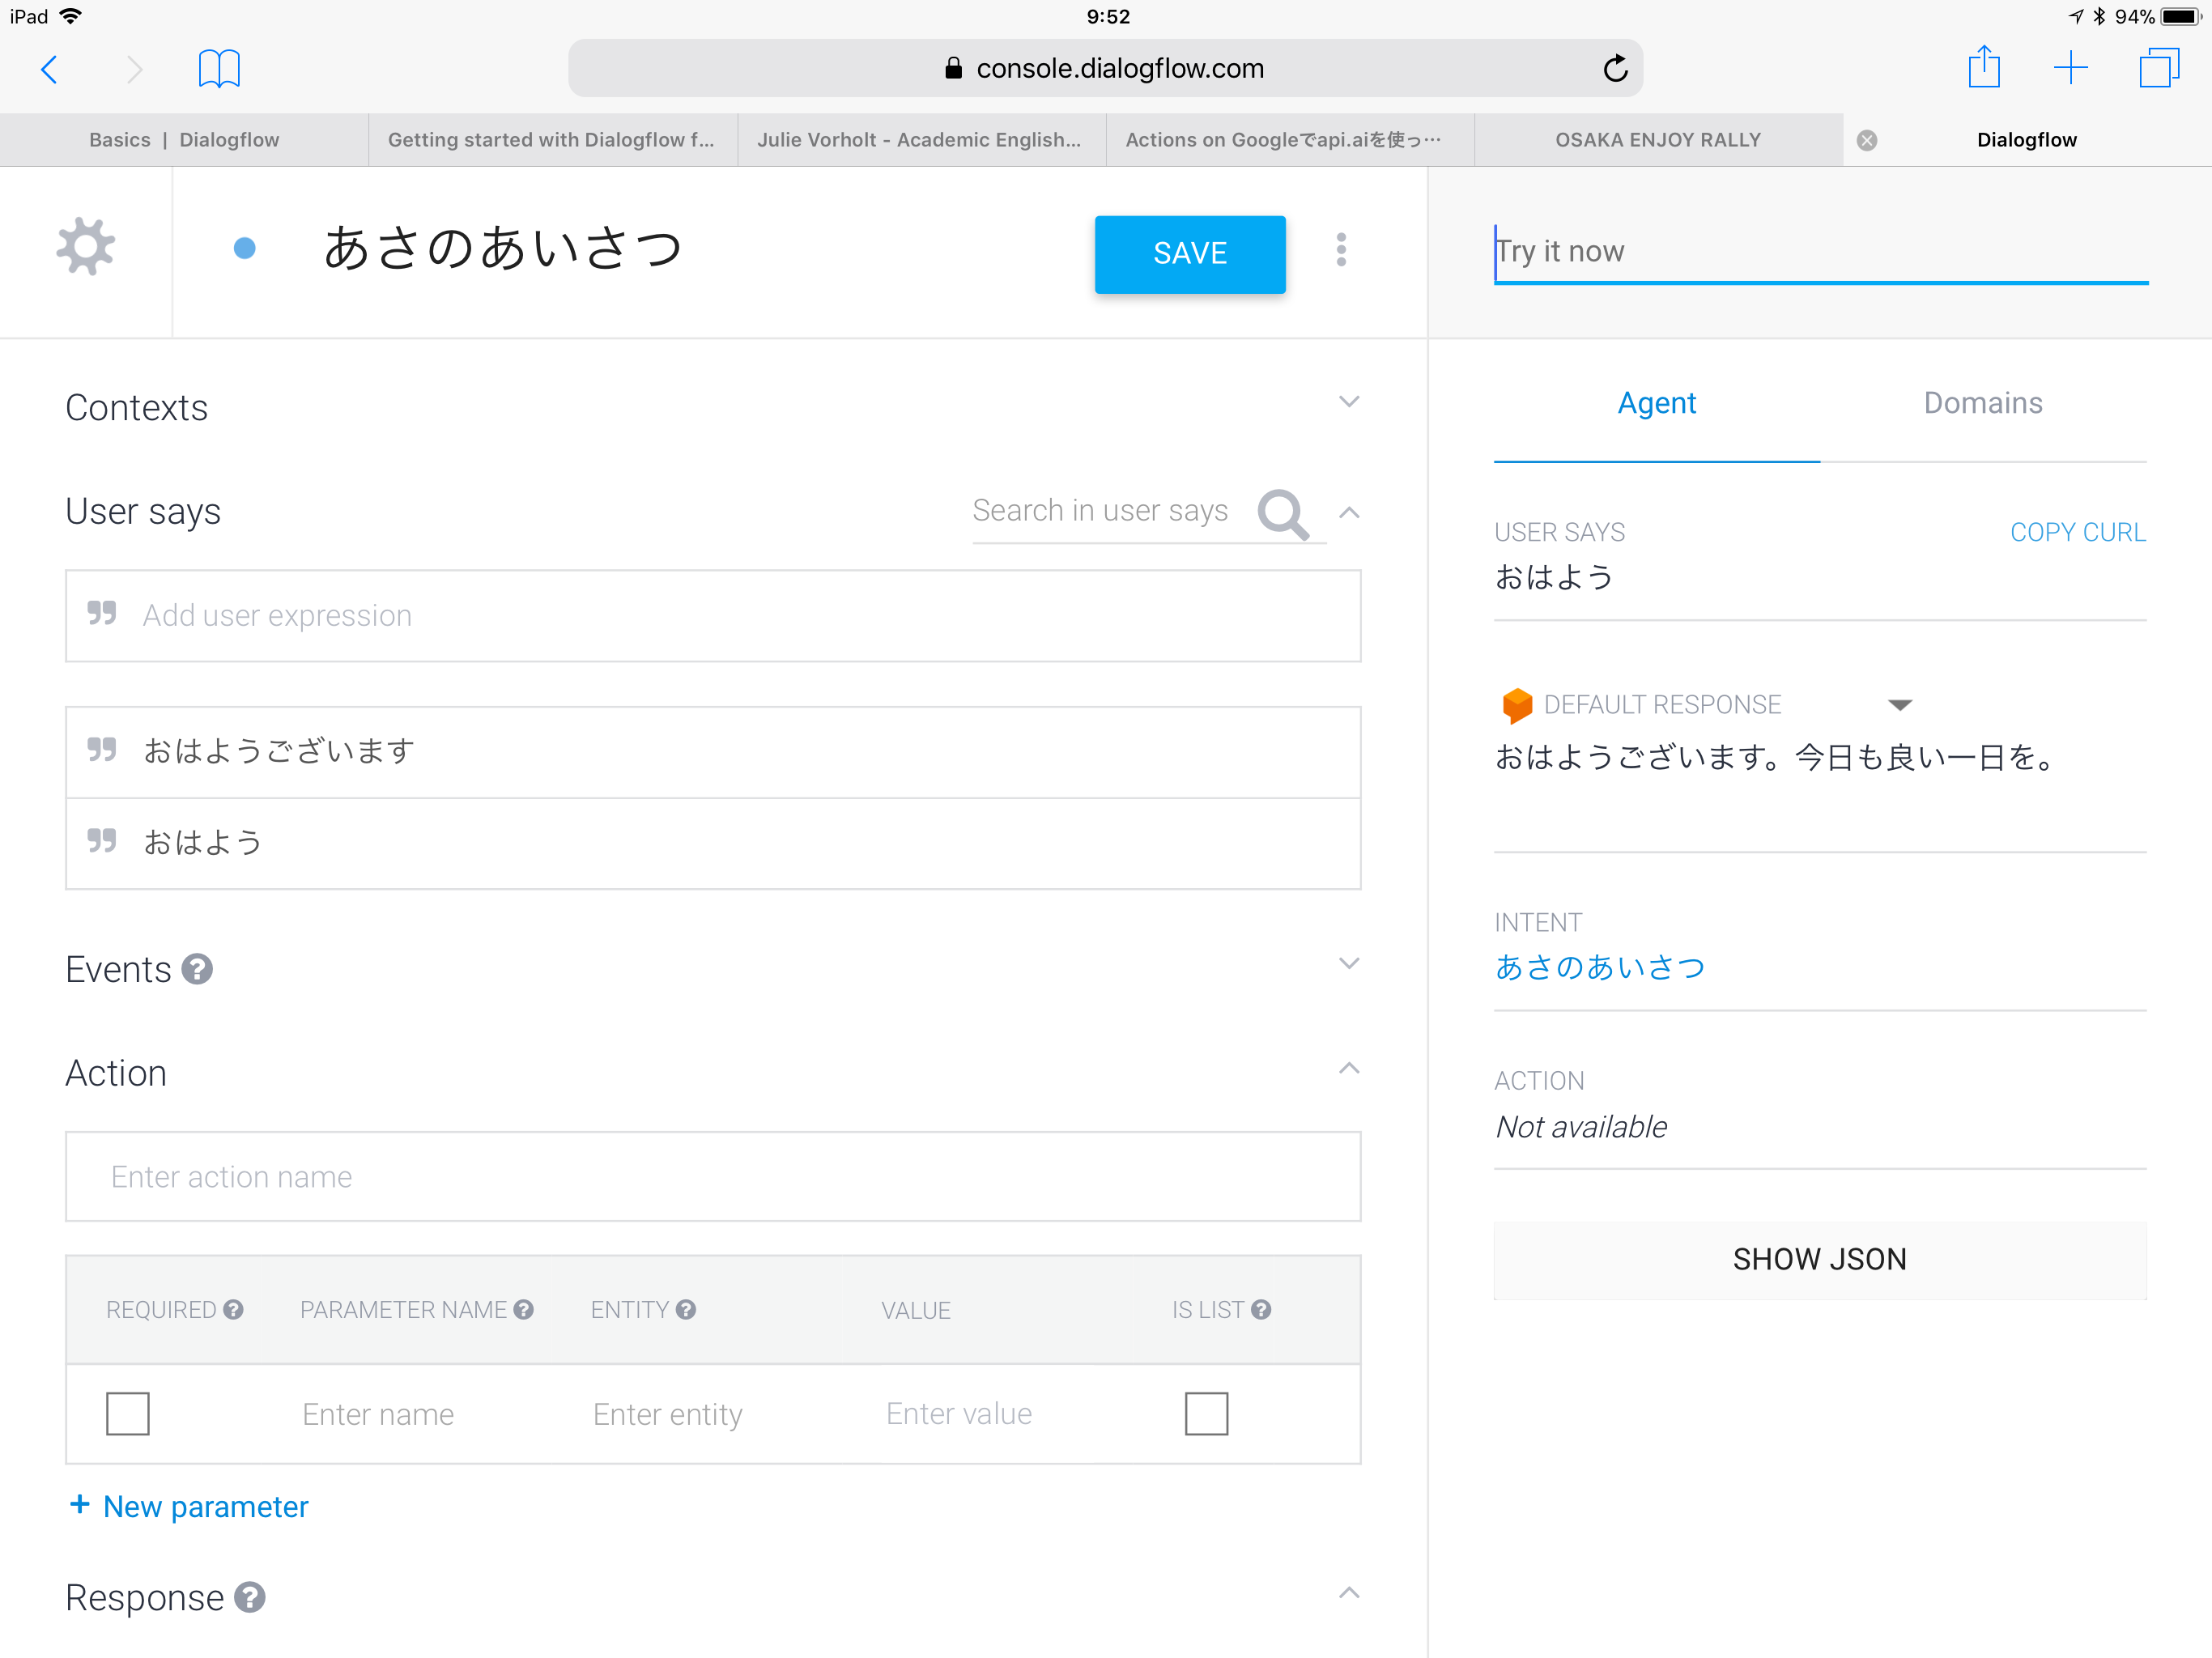Expand the Events section chevron

pyautogui.click(x=1349, y=964)
